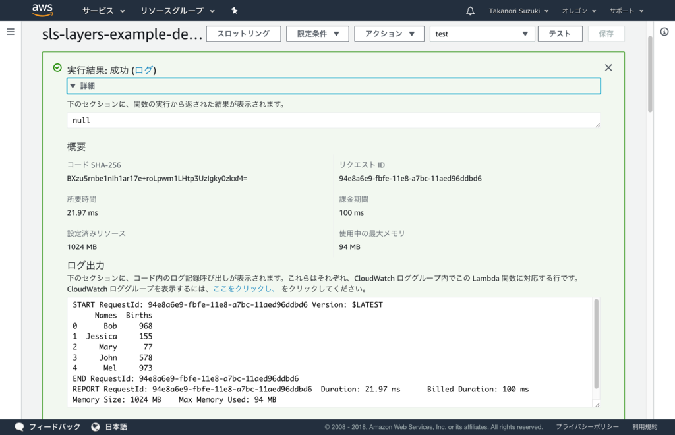This screenshot has height=435, width=675.
Task: Open the hamburger side navigation menu
Action: (x=11, y=32)
